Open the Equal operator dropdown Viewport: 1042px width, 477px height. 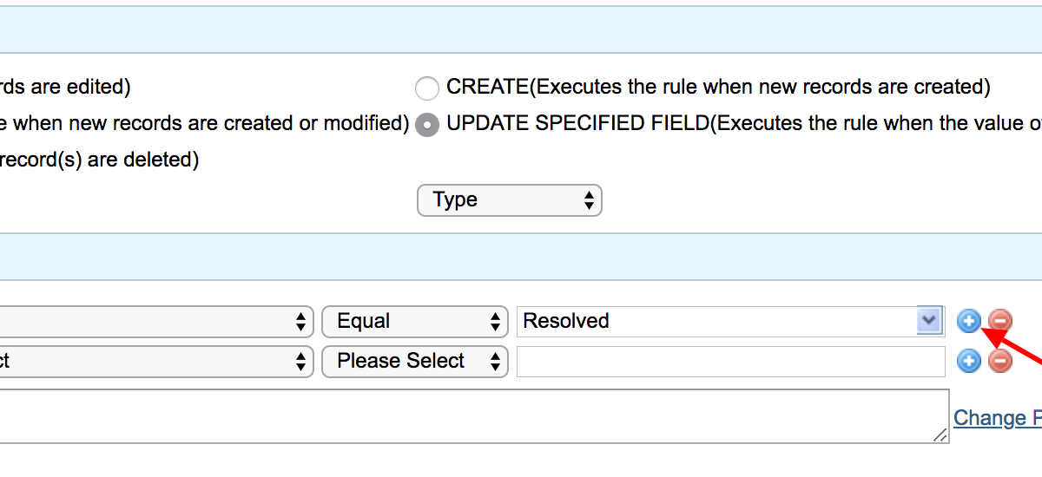(415, 322)
